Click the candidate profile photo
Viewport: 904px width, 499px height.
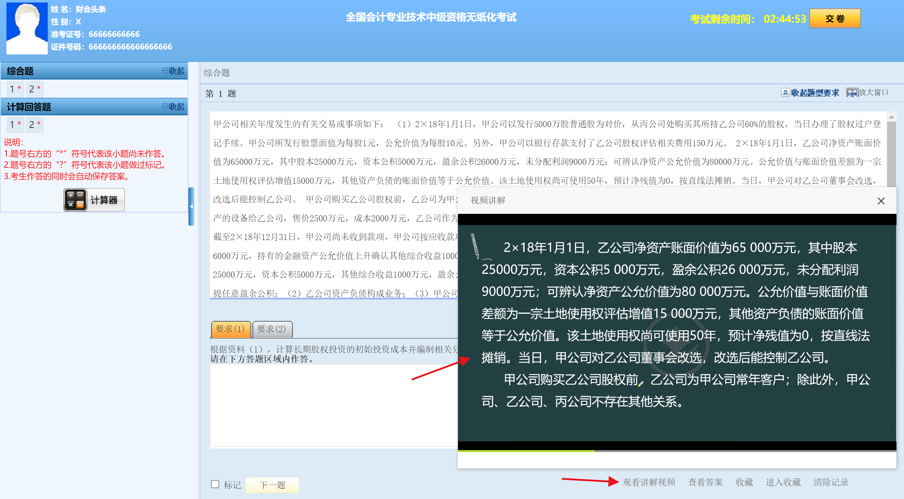click(27, 28)
